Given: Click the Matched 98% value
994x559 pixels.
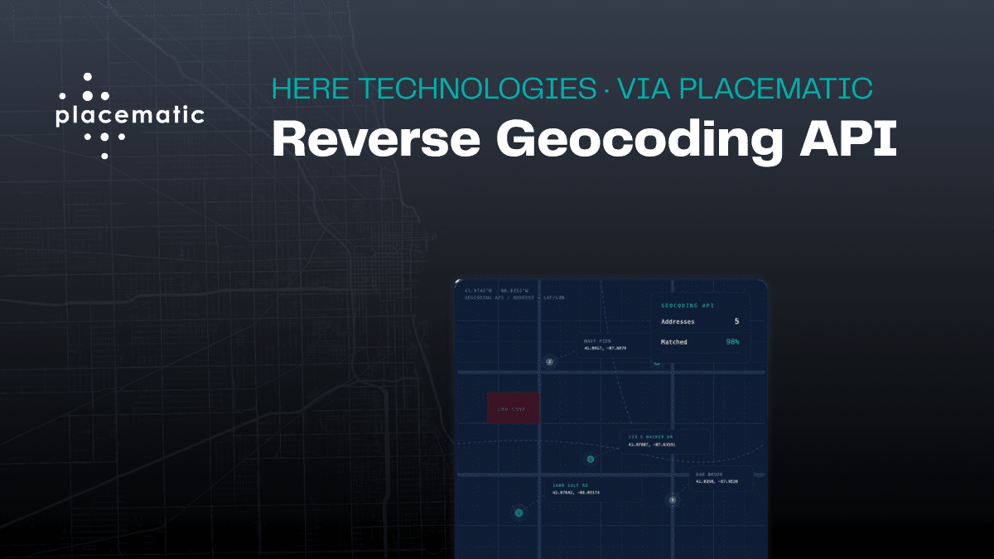Looking at the screenshot, I should click(x=733, y=341).
